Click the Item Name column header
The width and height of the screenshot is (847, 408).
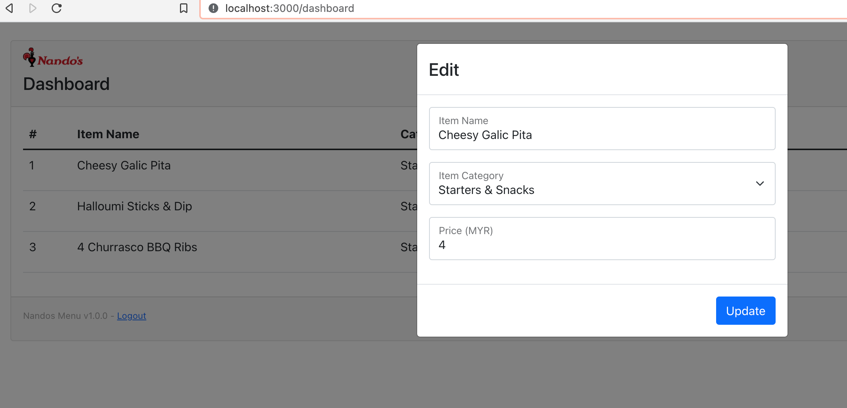point(108,134)
